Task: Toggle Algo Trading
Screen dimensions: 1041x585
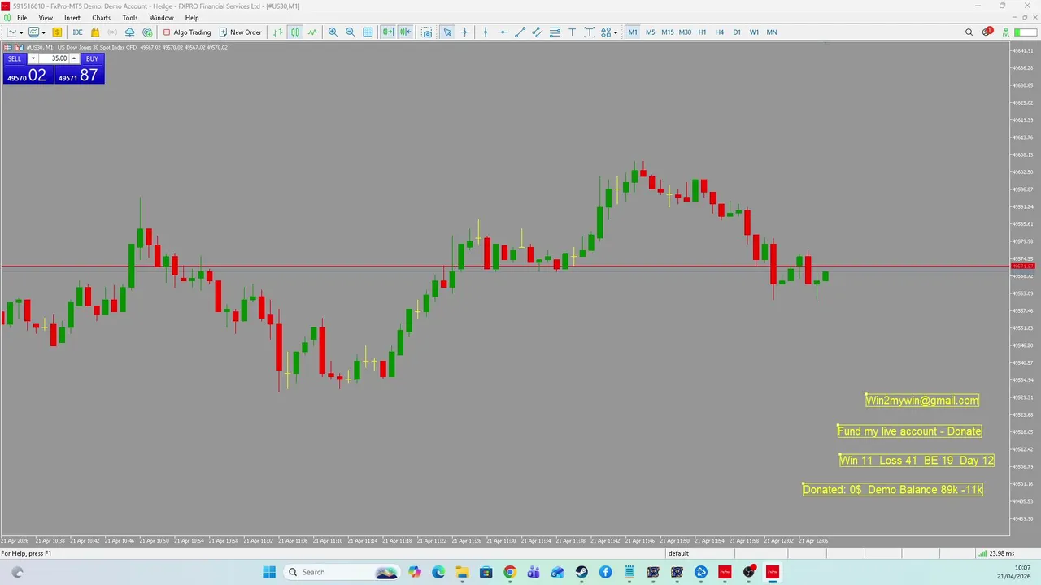Action: coord(186,32)
